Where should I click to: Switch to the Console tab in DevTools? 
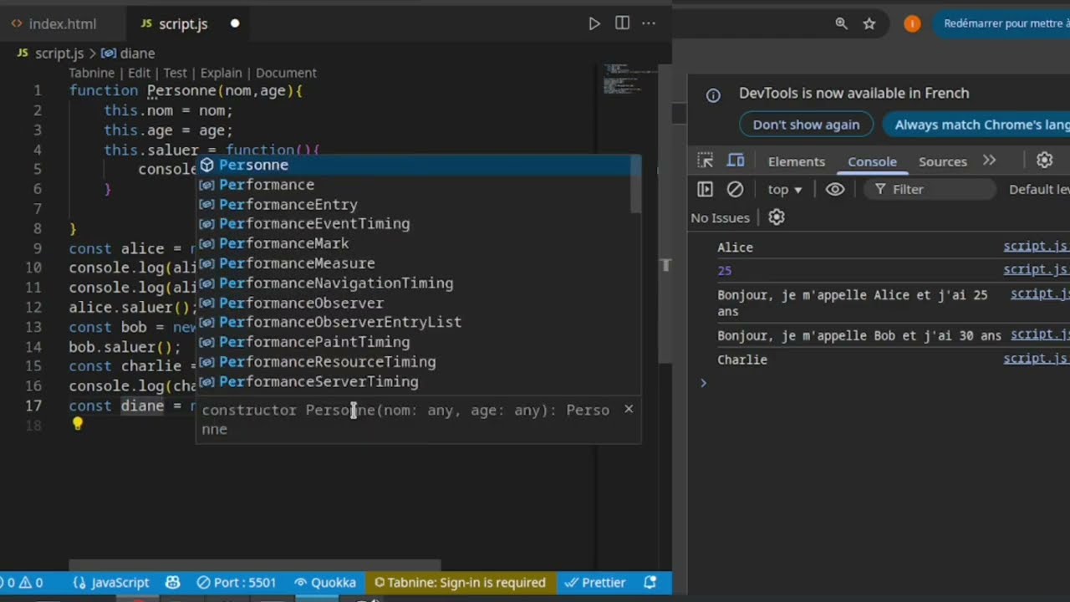point(872,161)
